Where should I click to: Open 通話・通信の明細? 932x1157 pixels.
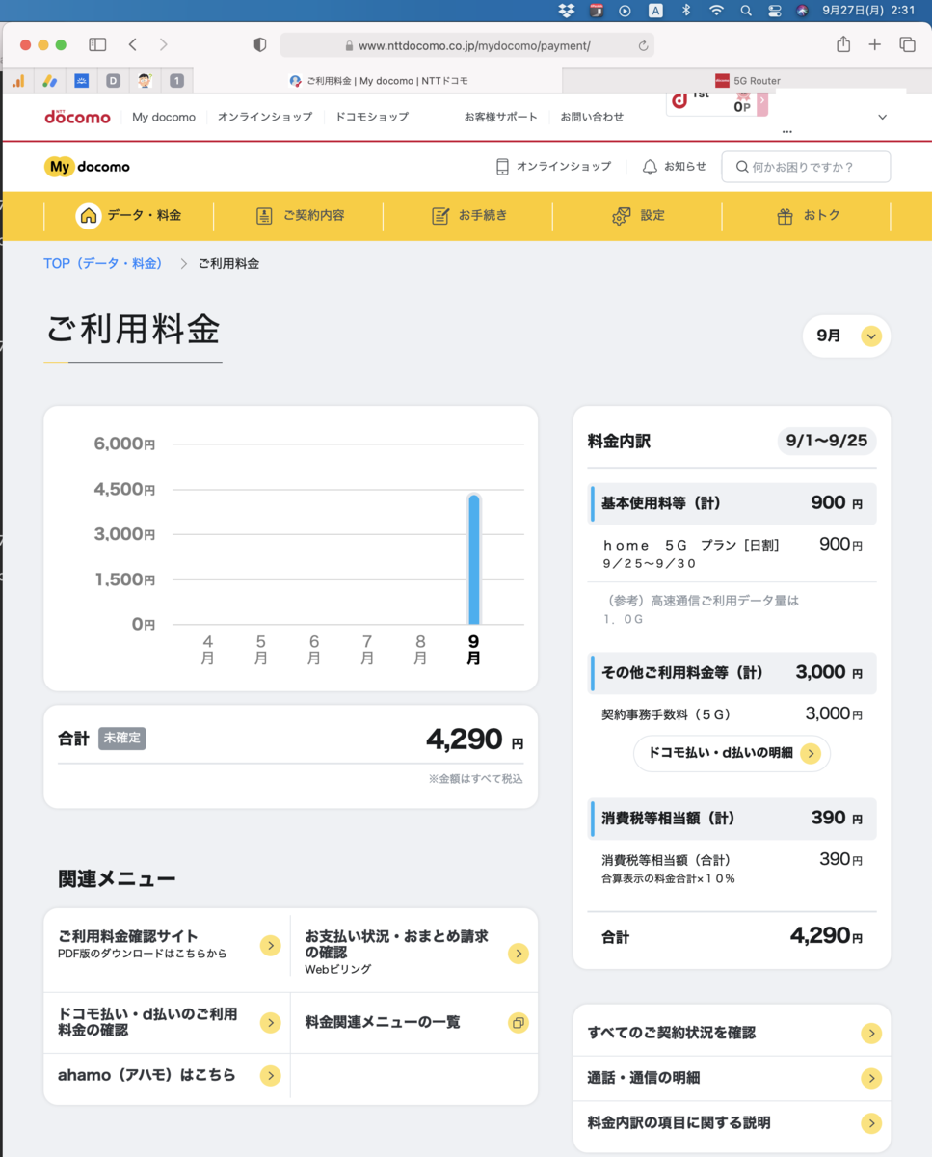tap(732, 1078)
